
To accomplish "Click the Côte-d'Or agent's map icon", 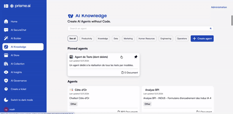I will pyautogui.click(x=71, y=90).
